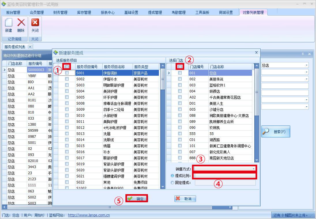Click the 工具面板 menu tab

[x=202, y=12]
